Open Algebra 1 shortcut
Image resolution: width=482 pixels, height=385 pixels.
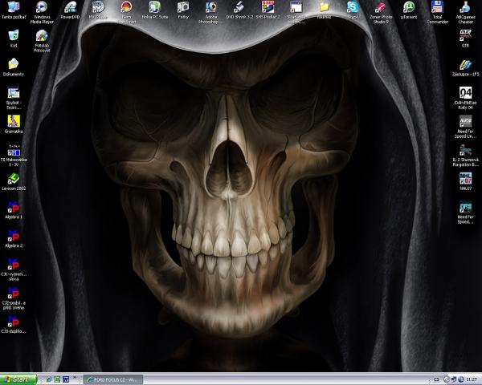(x=14, y=207)
